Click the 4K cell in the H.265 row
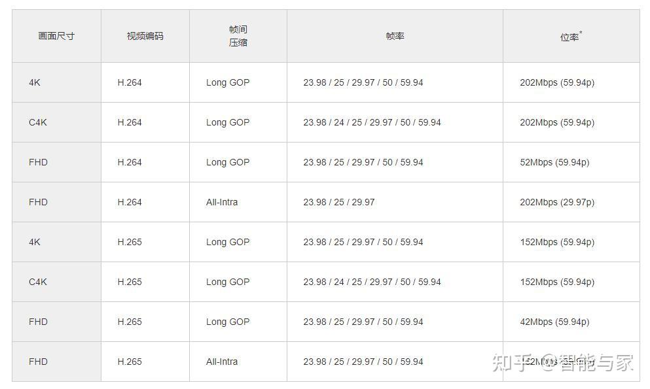Image resolution: width=650 pixels, height=389 pixels. [35, 242]
